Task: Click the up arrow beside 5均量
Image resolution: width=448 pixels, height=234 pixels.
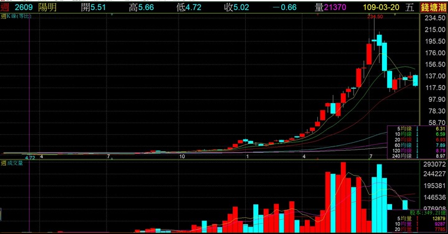Action: coord(418,218)
